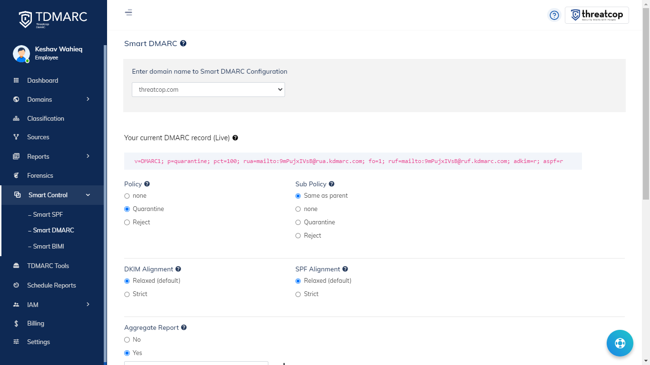Expand the IAM submenu chevron
This screenshot has height=365, width=650.
click(x=88, y=304)
